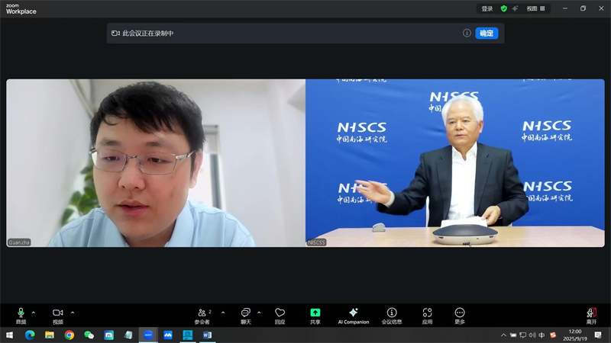The width and height of the screenshot is (611, 343).
Task: Select the NISCSS participant video tile
Action: point(454,162)
